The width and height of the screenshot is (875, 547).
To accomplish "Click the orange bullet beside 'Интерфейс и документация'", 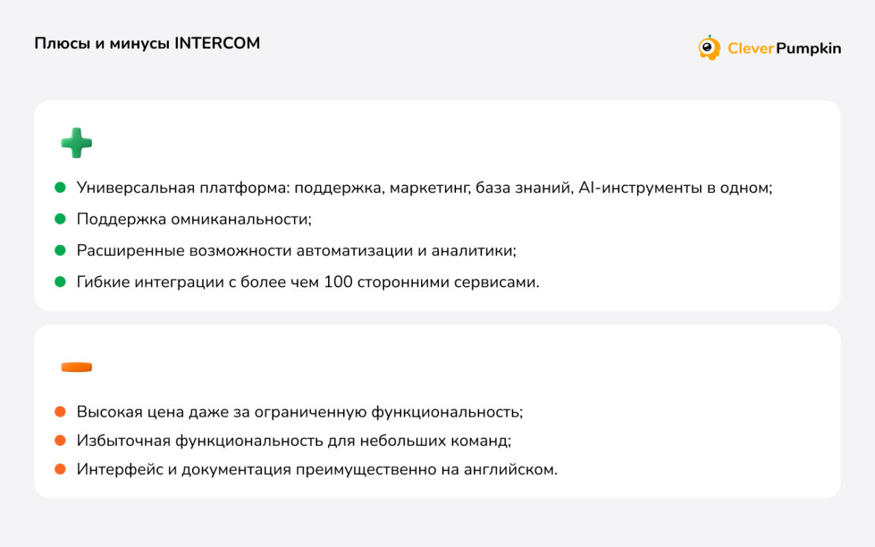I will click(x=60, y=470).
